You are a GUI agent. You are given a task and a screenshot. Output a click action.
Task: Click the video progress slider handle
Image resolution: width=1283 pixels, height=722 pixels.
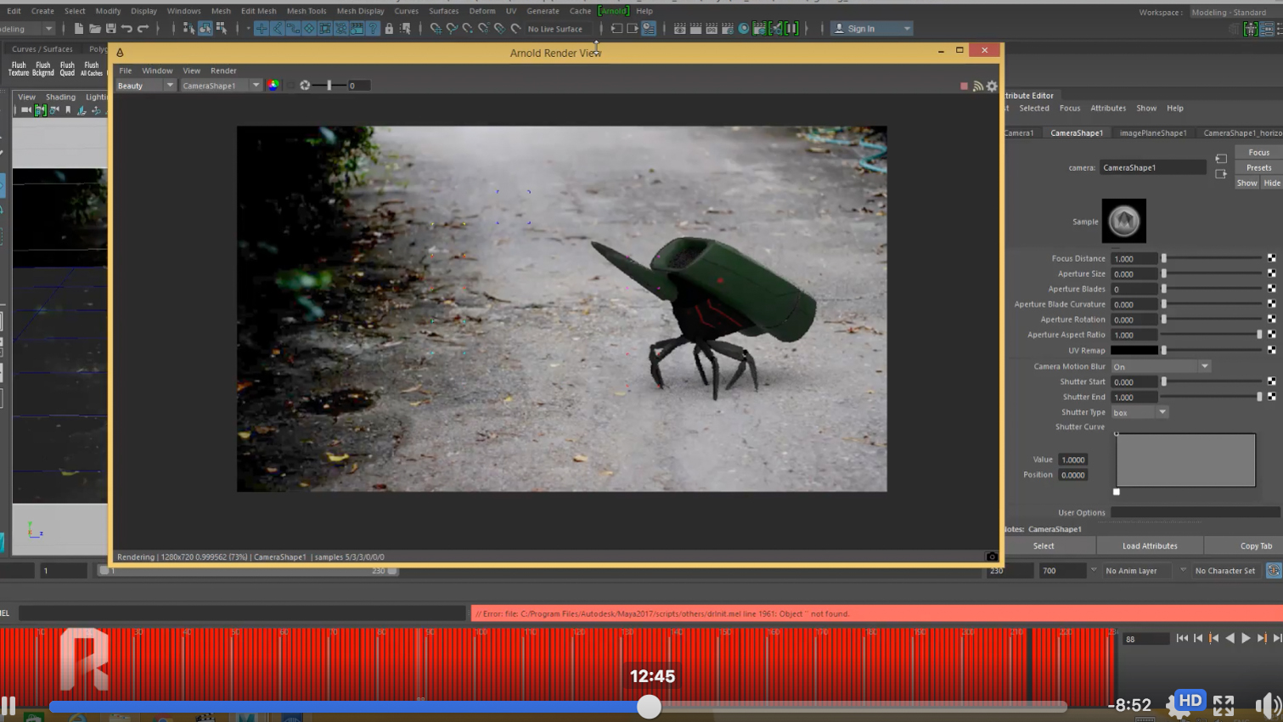[649, 706]
